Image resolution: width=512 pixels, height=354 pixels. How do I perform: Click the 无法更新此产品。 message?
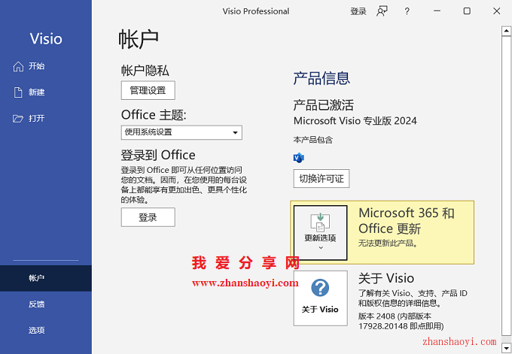[388, 244]
